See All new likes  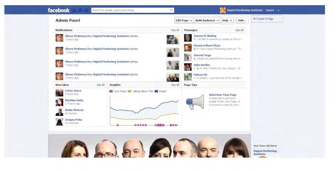tap(101, 85)
